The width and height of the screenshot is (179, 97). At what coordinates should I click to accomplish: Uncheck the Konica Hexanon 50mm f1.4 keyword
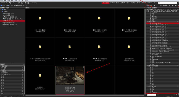tap(151, 33)
